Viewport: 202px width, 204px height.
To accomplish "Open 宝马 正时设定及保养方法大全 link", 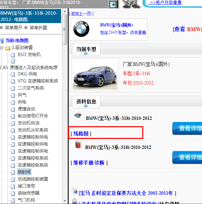I will [x=127, y=193].
